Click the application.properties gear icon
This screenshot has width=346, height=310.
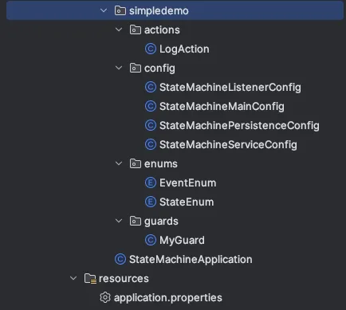pos(105,297)
